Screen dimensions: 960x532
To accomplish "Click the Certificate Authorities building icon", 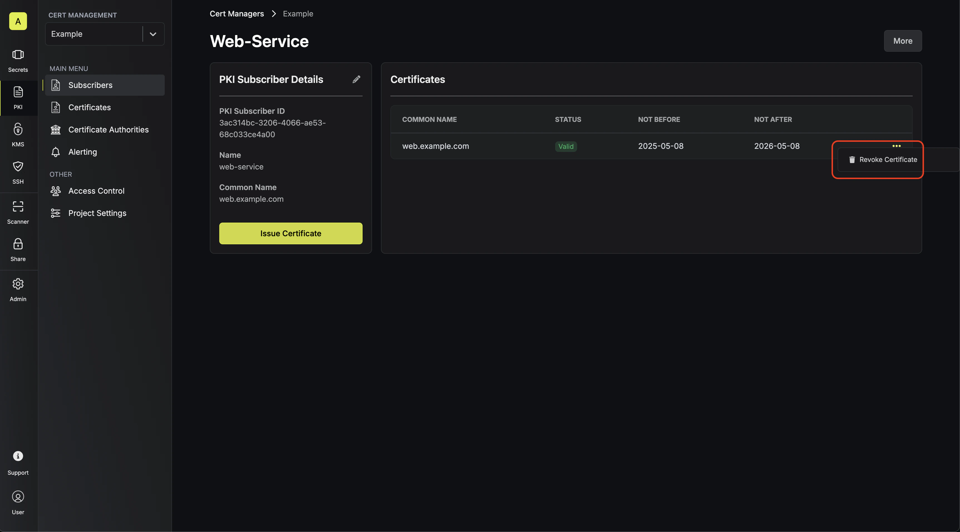I will tap(56, 130).
